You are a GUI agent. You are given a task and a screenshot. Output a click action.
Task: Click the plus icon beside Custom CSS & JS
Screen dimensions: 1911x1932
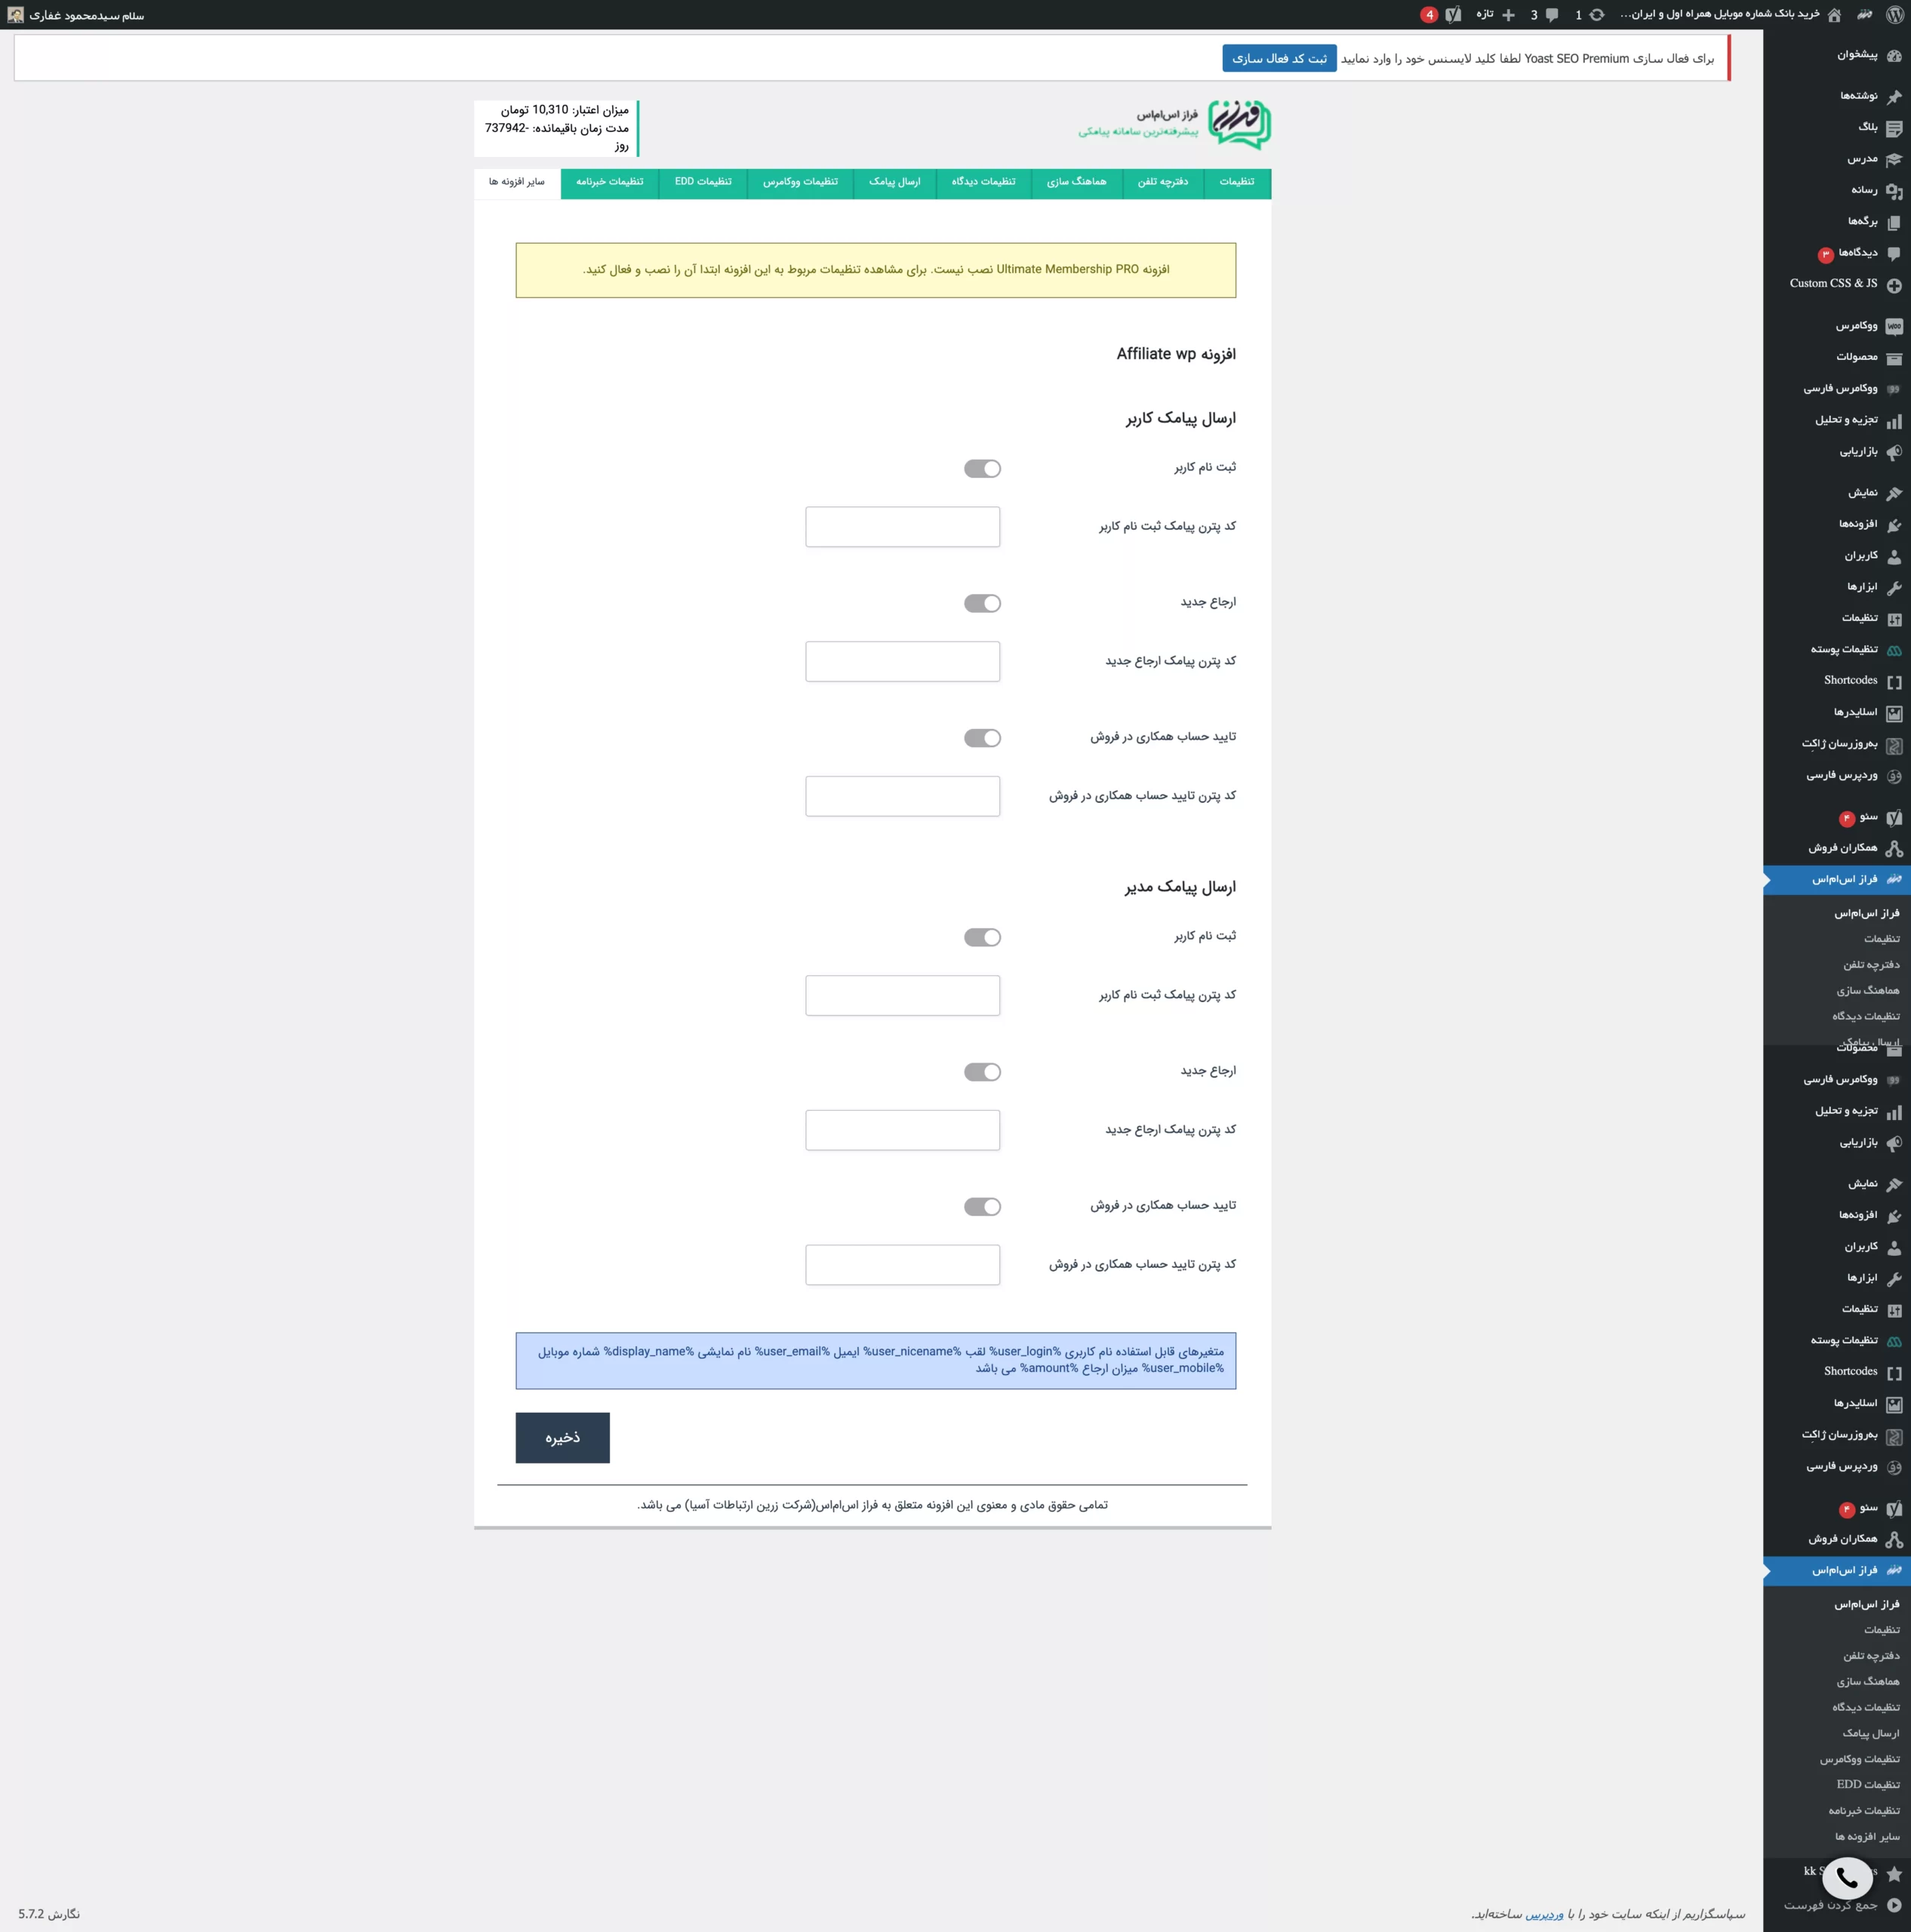(x=1894, y=285)
